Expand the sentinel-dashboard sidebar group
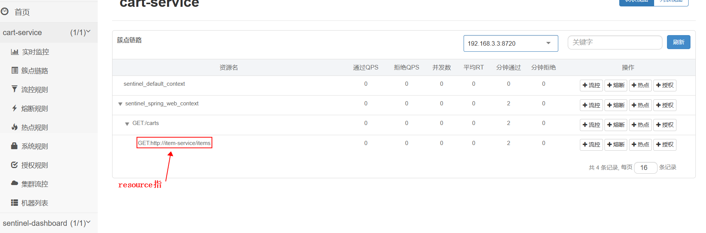 (x=88, y=222)
